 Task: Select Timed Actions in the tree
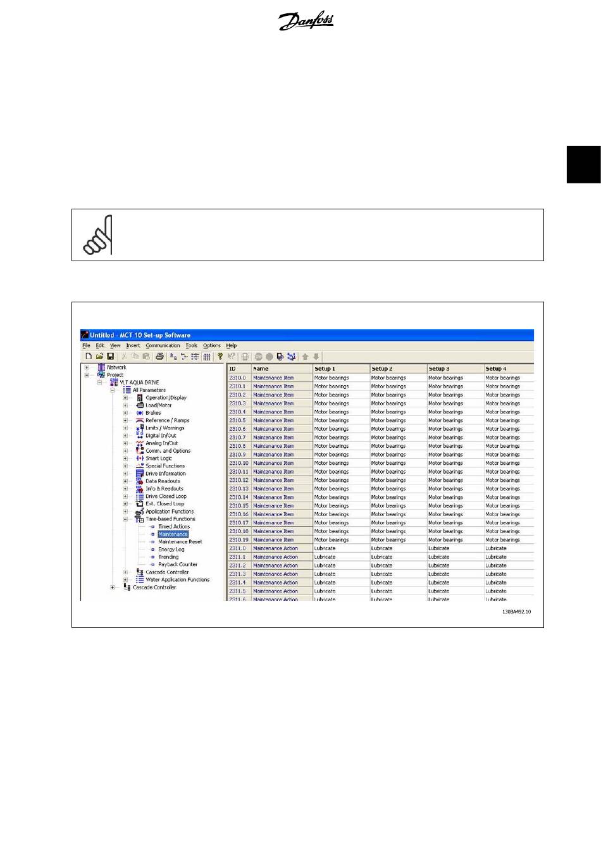click(174, 527)
